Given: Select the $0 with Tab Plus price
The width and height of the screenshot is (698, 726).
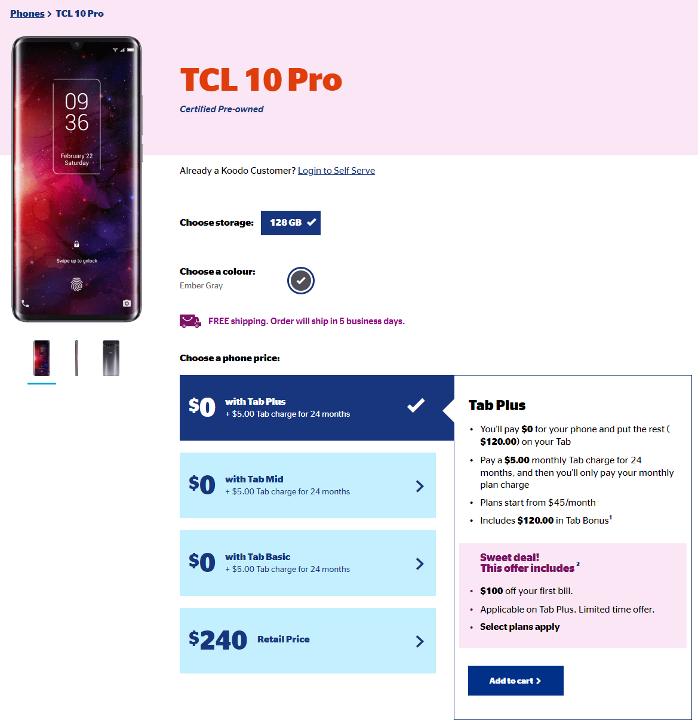Looking at the screenshot, I should click(317, 408).
